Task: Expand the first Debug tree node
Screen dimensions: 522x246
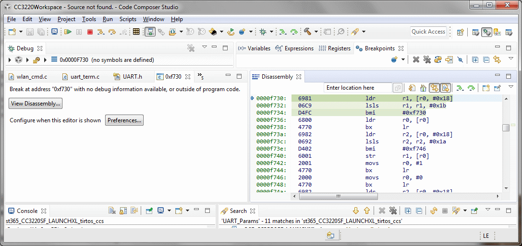Action: coord(10,60)
